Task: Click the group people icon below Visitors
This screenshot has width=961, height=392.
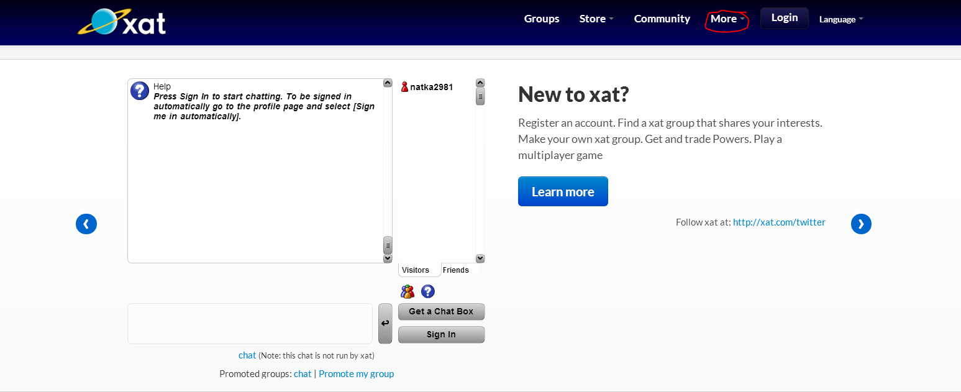Action: 408,291
